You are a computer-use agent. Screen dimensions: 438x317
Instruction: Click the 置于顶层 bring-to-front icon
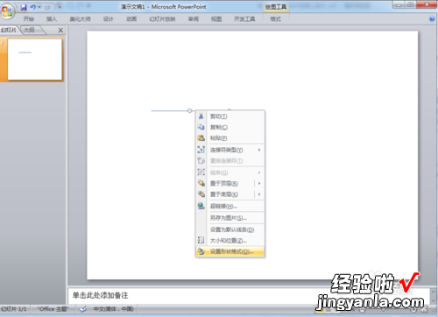[x=201, y=183]
